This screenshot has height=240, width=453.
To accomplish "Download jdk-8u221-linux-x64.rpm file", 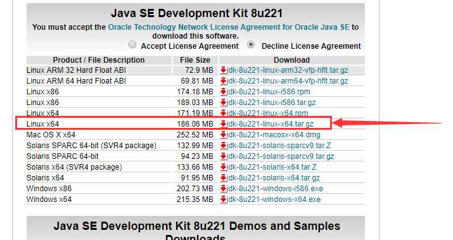I will [267, 113].
